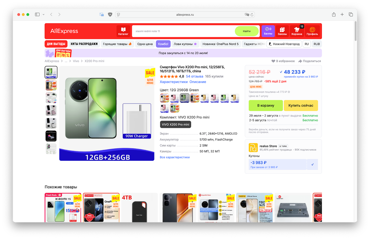This screenshot has width=370, height=239.
Task: Click the AliExpress logo
Action: point(64,31)
